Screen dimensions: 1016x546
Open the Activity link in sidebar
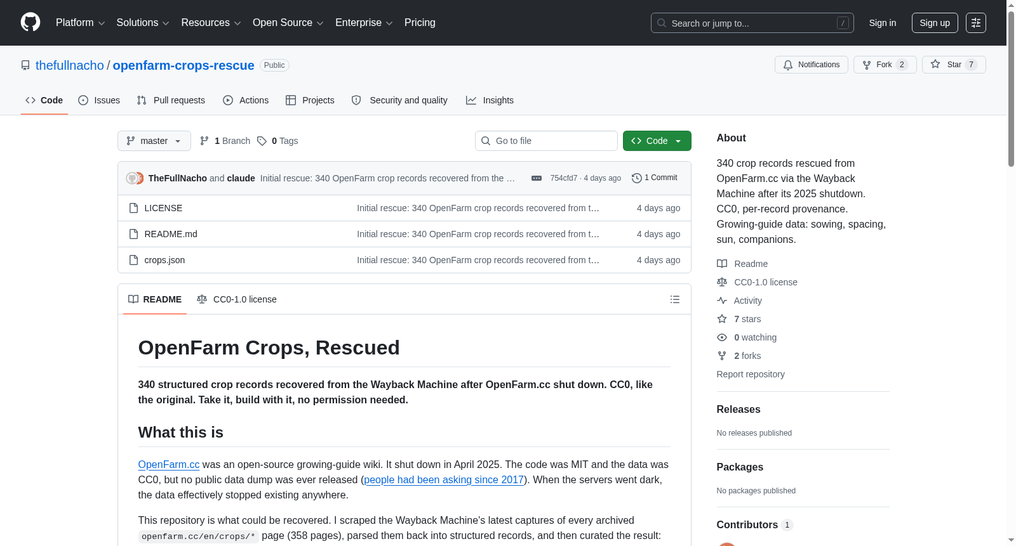coord(739,301)
